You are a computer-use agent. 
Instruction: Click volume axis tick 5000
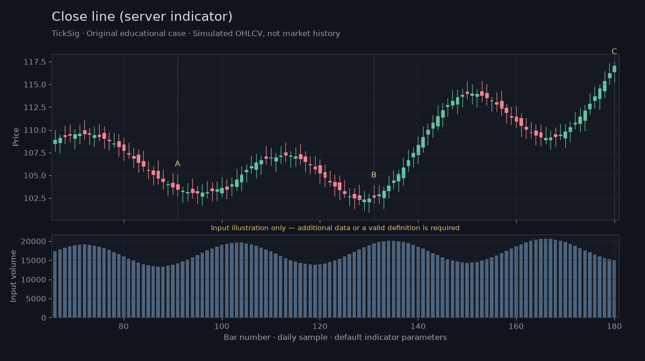37,299
